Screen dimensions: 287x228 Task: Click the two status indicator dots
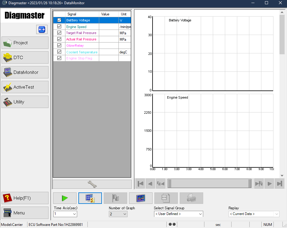[x=172, y=224]
